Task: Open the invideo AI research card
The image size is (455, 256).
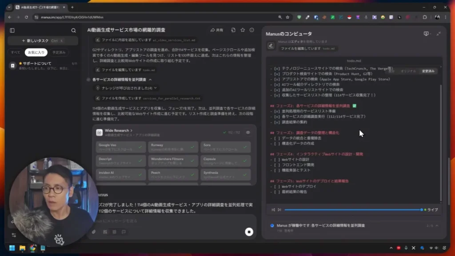Action: (x=120, y=174)
